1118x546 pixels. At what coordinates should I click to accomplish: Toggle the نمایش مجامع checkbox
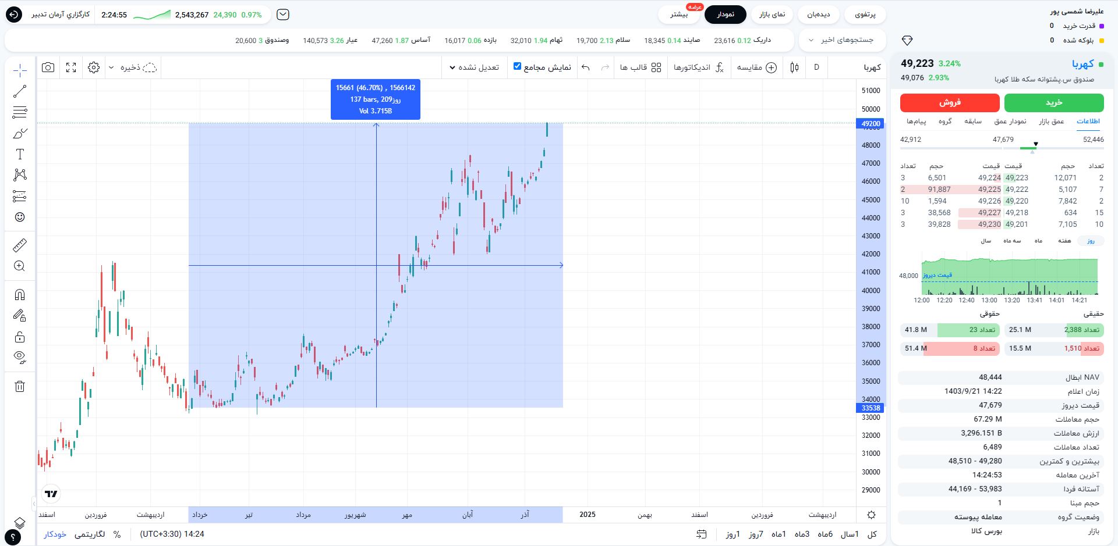(x=517, y=66)
